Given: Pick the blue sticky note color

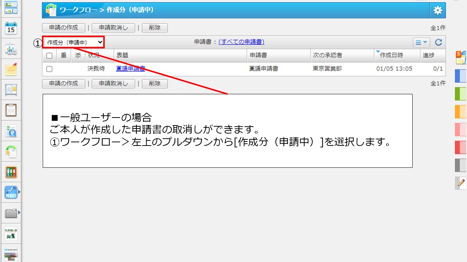Looking at the screenshot, I should point(461,76).
